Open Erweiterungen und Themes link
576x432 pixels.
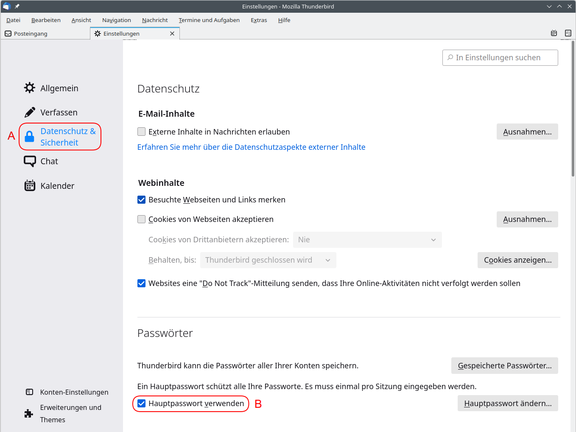[63, 413]
